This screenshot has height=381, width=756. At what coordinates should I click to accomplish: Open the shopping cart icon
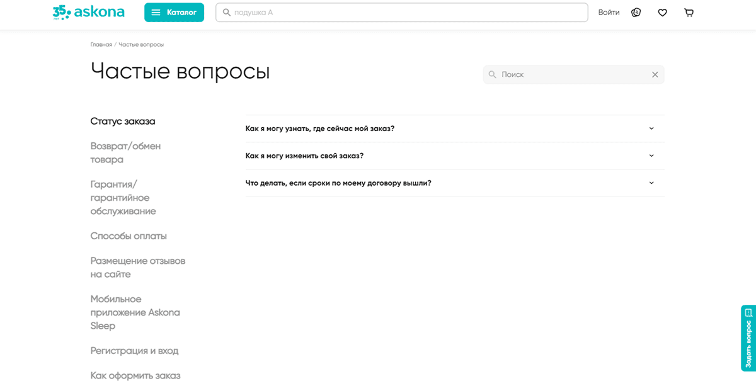pos(689,12)
